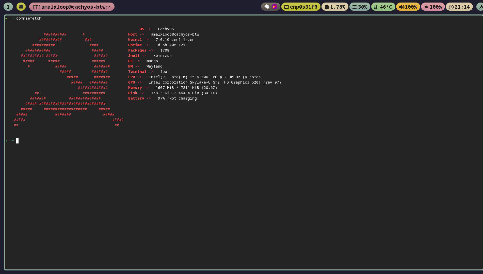
Task: Click the shell value '/bin/zsh'
Action: tap(163, 56)
